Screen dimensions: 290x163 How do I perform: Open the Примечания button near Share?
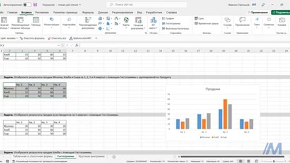coord(258,12)
